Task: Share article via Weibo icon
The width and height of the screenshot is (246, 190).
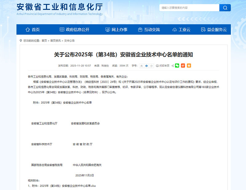Action: (183, 65)
